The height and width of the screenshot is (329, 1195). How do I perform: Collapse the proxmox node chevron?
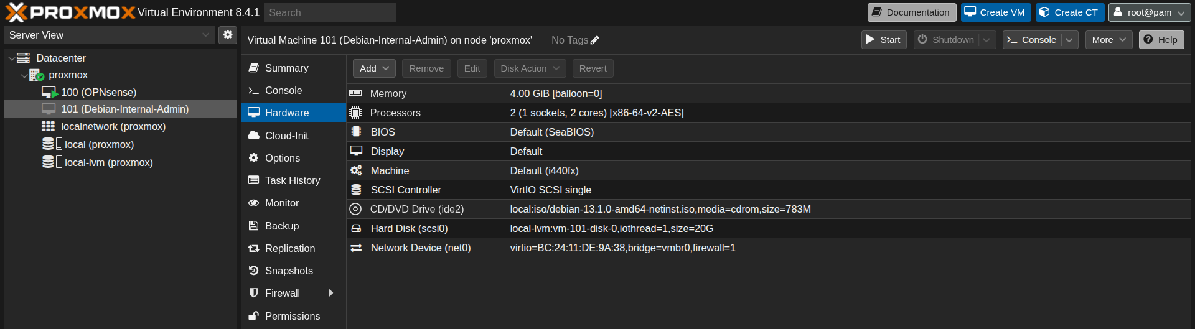pos(24,76)
